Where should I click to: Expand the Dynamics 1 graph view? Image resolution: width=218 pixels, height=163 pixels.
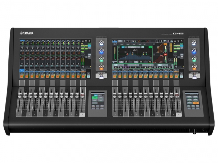point(154,44)
